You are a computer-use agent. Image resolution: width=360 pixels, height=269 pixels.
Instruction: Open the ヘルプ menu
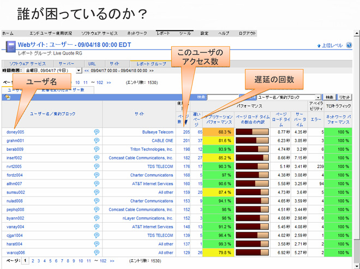pyautogui.click(x=224, y=33)
